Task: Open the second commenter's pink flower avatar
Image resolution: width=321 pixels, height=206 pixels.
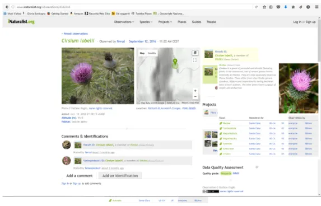Action: pos(67,161)
